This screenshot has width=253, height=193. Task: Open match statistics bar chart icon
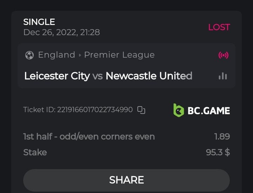pyautogui.click(x=223, y=76)
